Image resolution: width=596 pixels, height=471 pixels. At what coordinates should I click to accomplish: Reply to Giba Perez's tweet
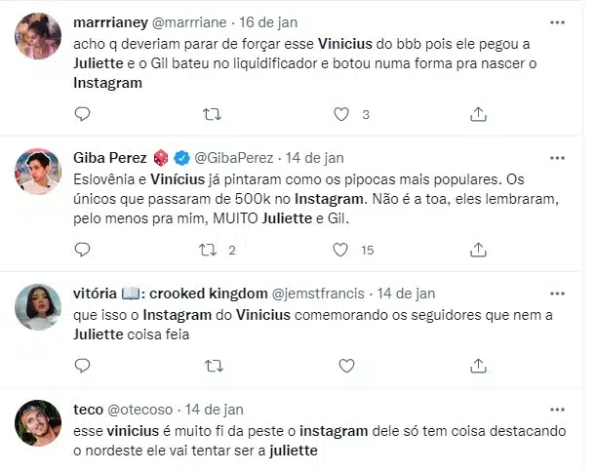point(82,250)
